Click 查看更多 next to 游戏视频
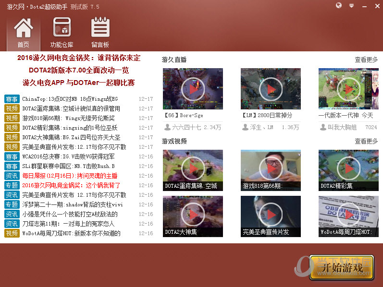This screenshot has width=383, height=287. click(x=366, y=141)
